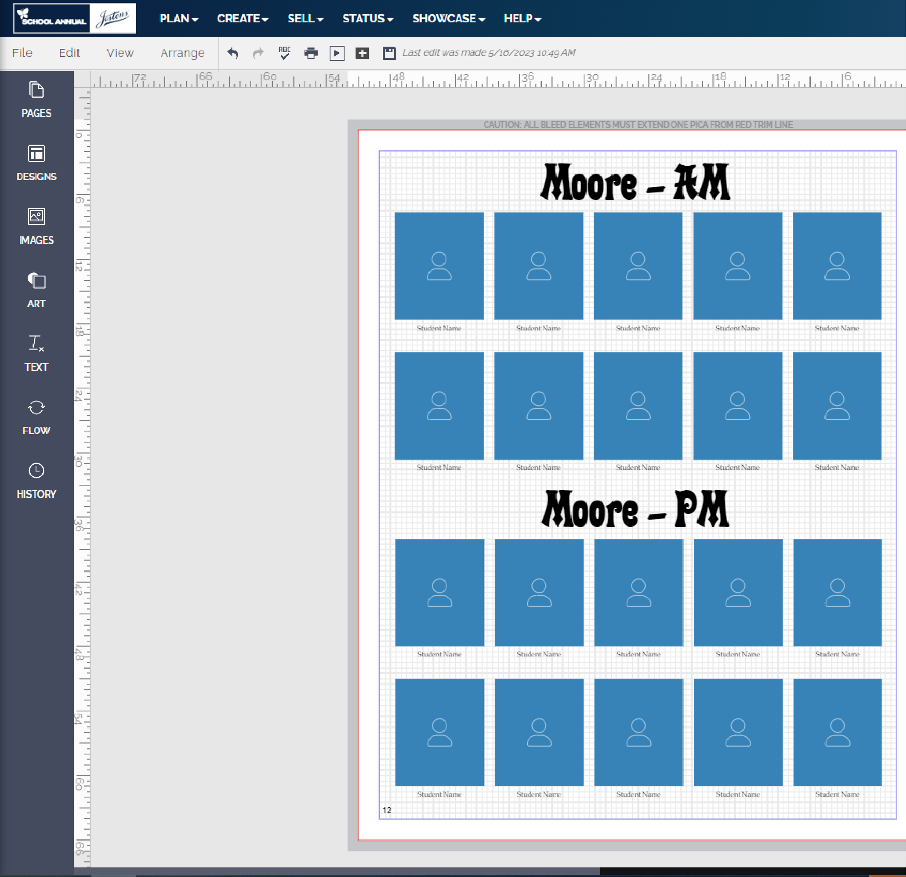The image size is (906, 877).
Task: Select middle portrait in second AM row
Action: pos(638,405)
